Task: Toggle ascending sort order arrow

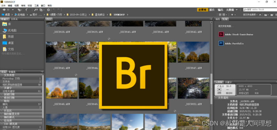Action: (x=260, y=15)
